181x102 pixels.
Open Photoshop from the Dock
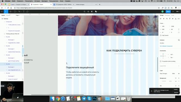coord(94,99)
